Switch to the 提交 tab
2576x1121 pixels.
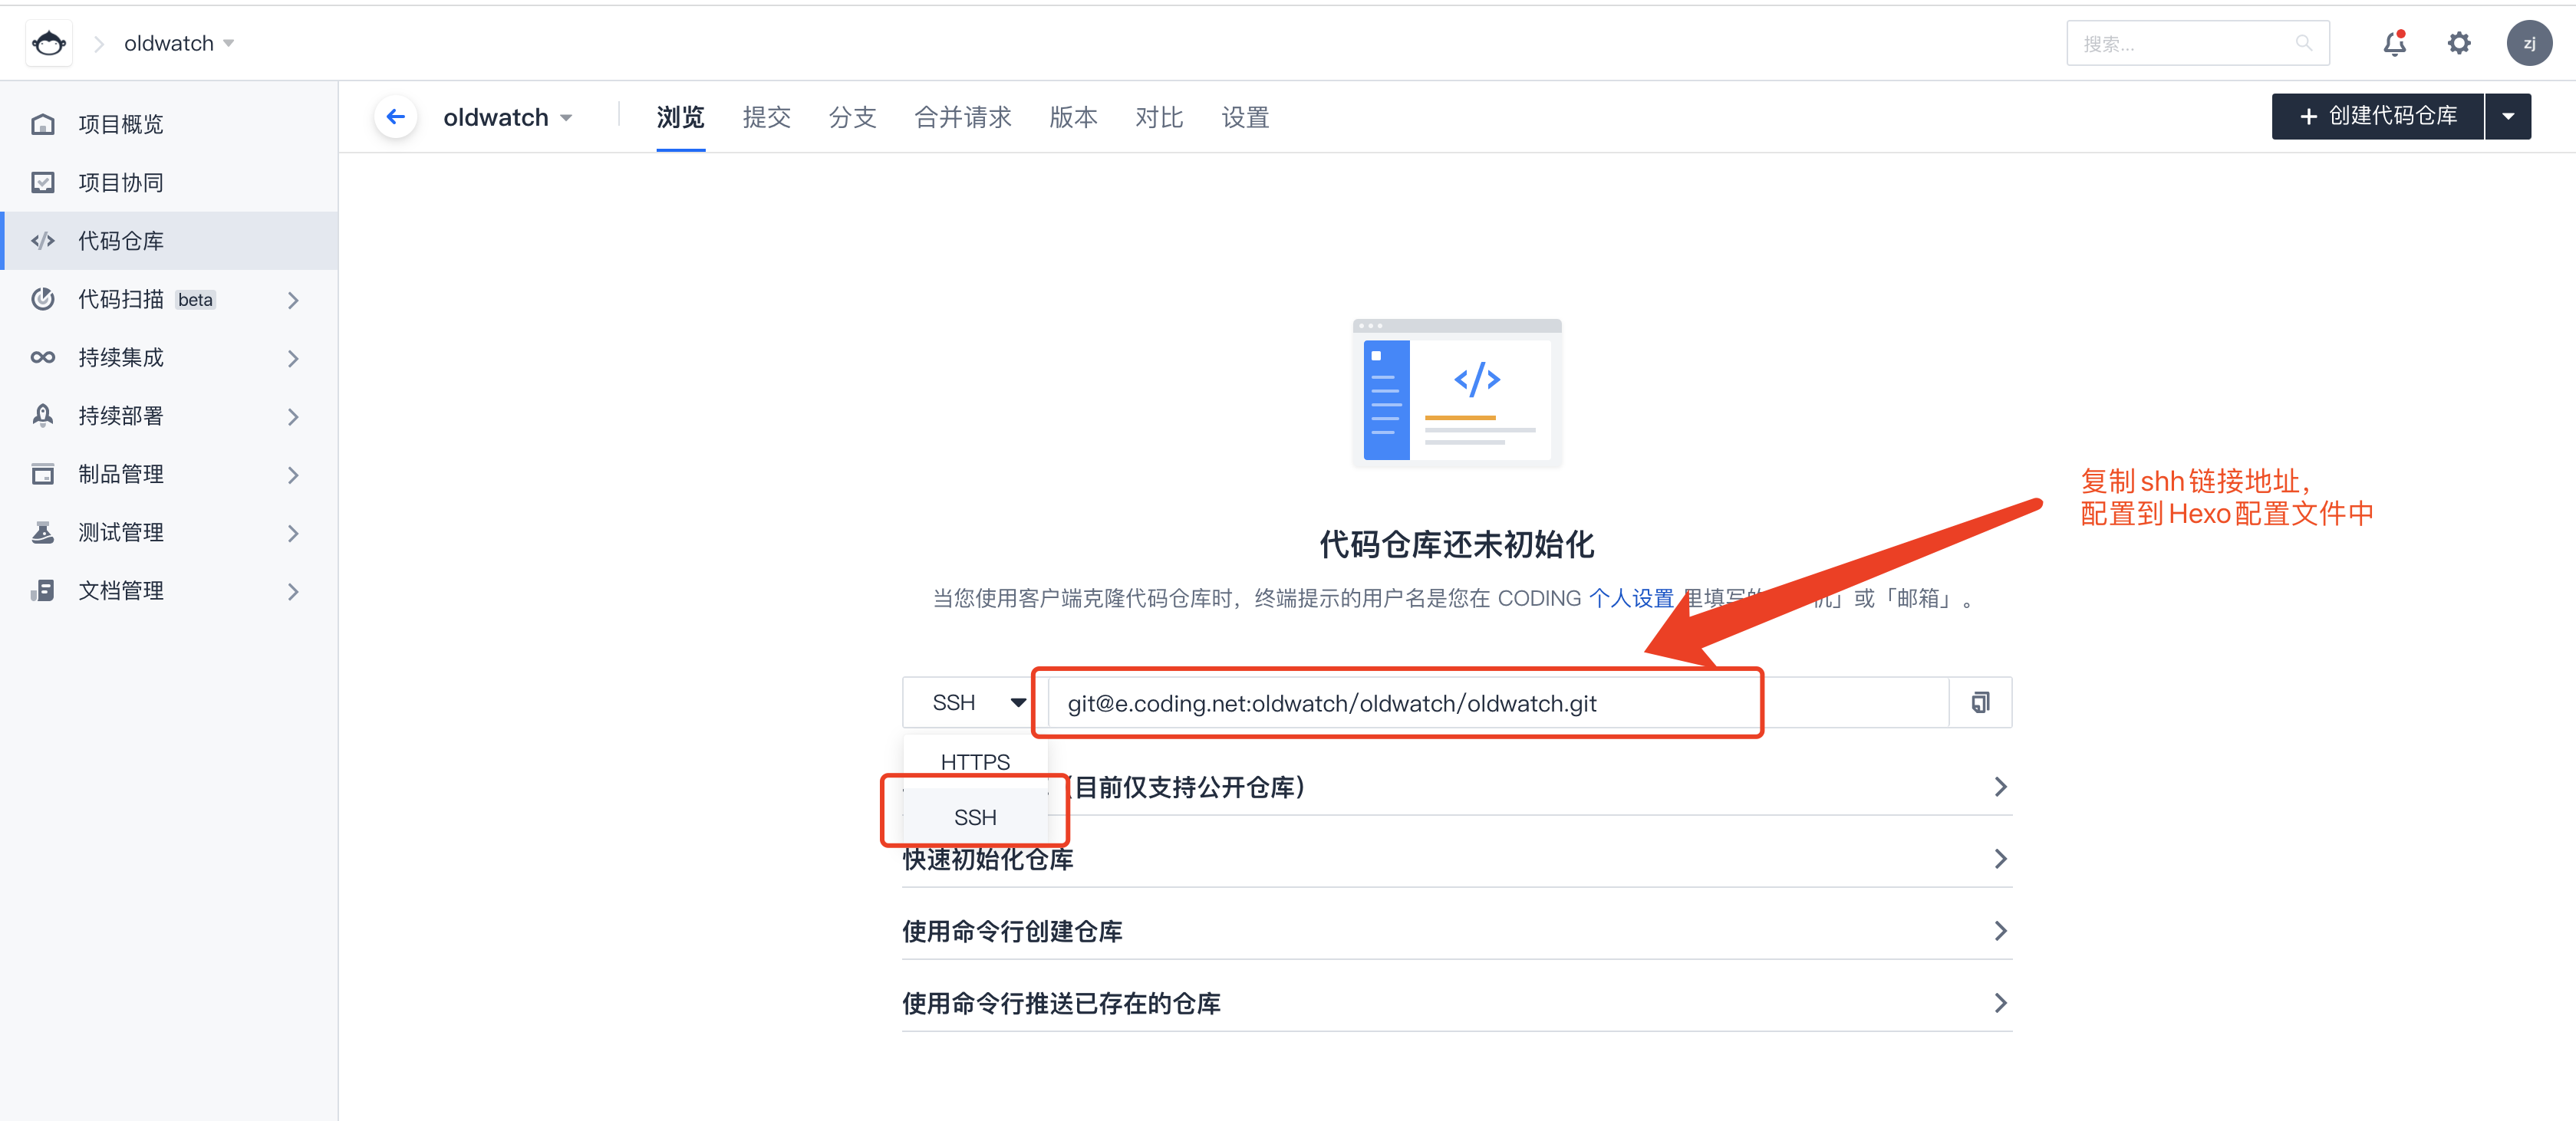(x=766, y=117)
